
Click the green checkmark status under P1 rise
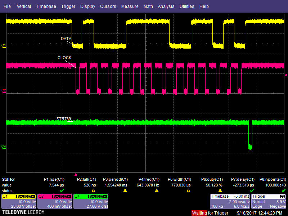62,190
